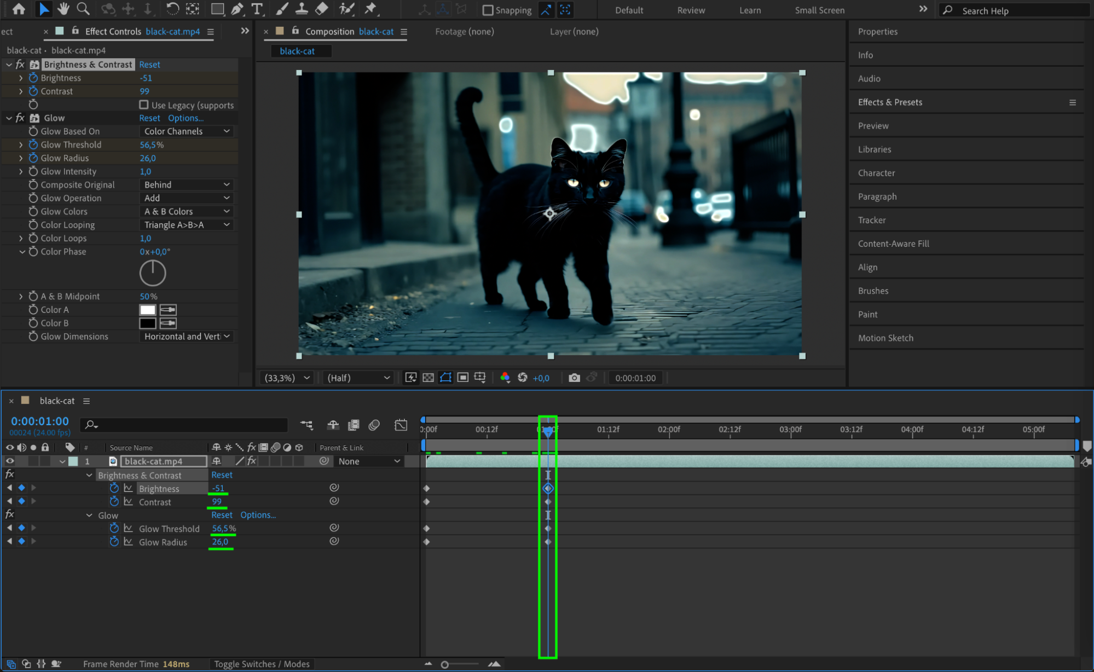Open the Half resolution dropdown
Screen dimensions: 1094x672
pyautogui.click(x=358, y=378)
